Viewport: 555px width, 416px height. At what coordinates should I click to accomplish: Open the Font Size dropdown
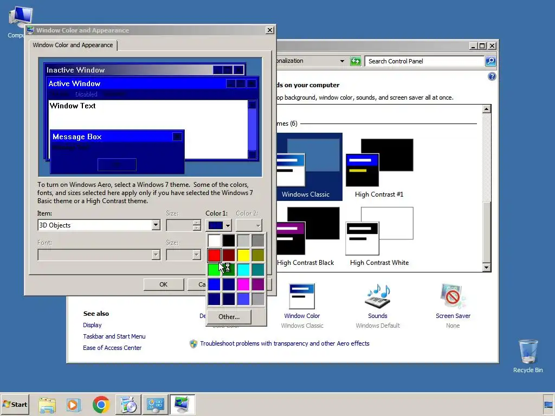(196, 255)
